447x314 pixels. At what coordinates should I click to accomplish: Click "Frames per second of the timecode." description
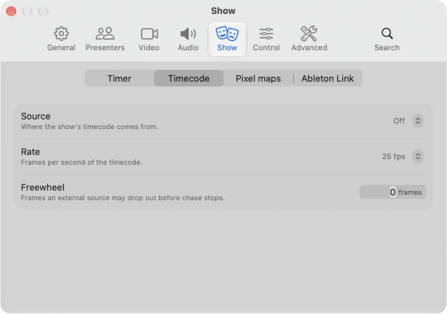[82, 162]
